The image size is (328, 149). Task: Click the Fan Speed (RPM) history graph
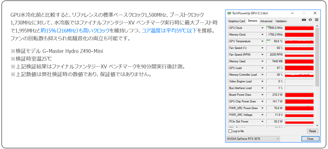pyautogui.click(x=299, y=55)
